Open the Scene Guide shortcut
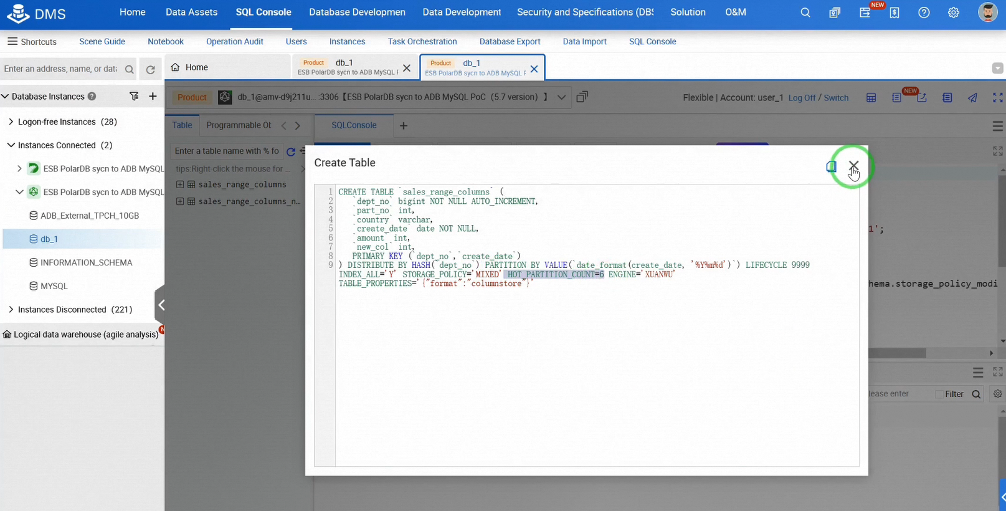The height and width of the screenshot is (511, 1006). [102, 42]
